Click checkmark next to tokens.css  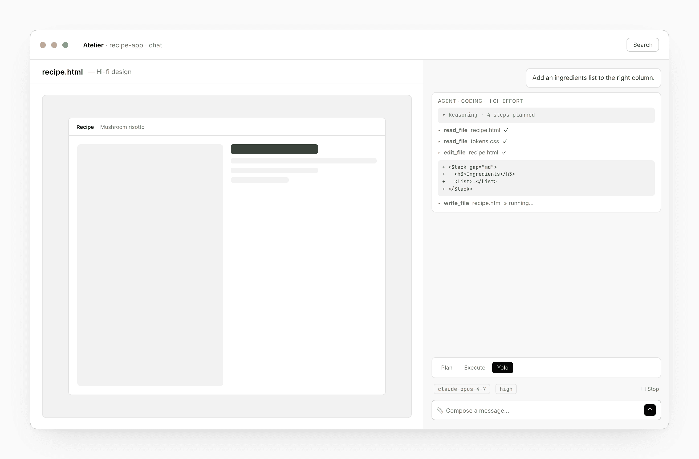(505, 141)
